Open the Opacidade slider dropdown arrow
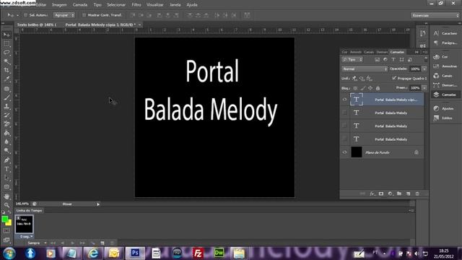The width and height of the screenshot is (462, 260). 424,69
